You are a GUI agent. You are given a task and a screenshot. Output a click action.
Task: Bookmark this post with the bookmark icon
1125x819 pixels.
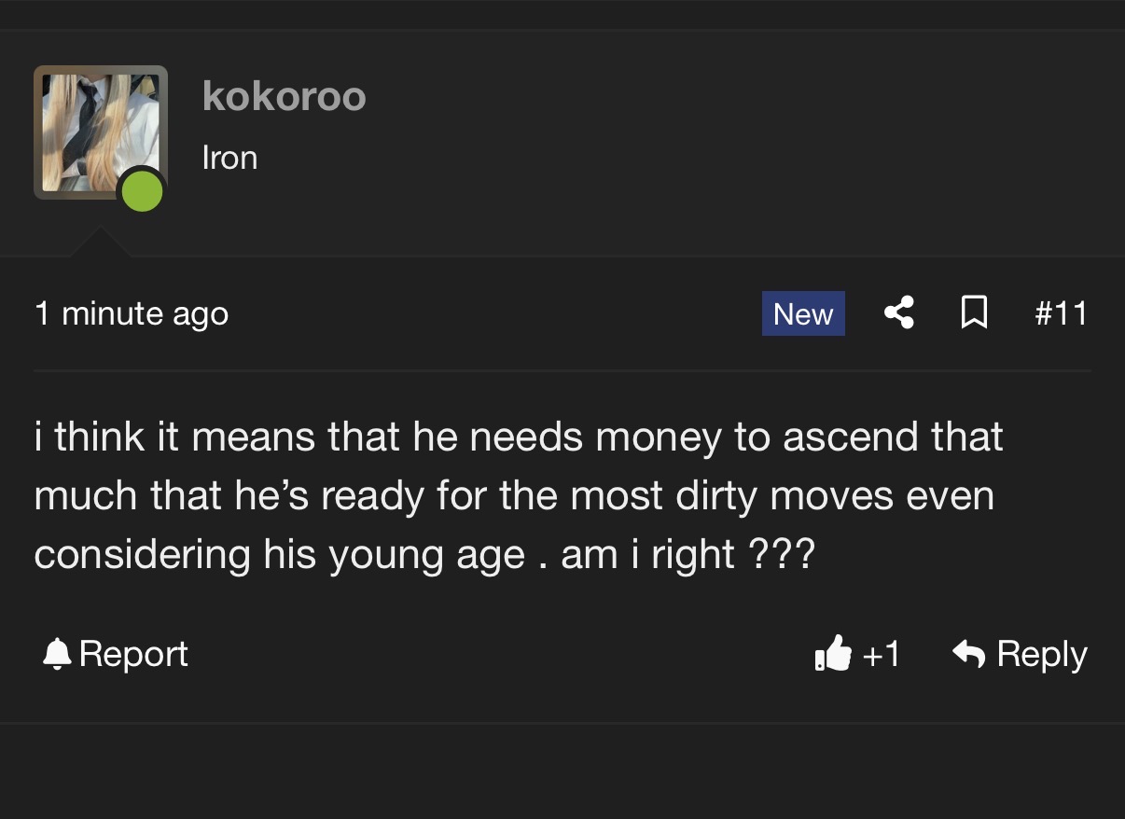pyautogui.click(x=974, y=312)
